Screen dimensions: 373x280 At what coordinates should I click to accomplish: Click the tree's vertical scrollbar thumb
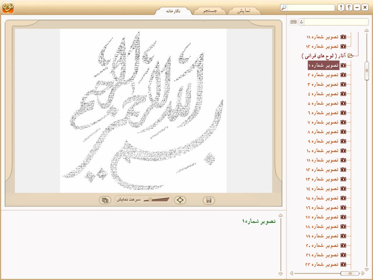[x=366, y=71]
